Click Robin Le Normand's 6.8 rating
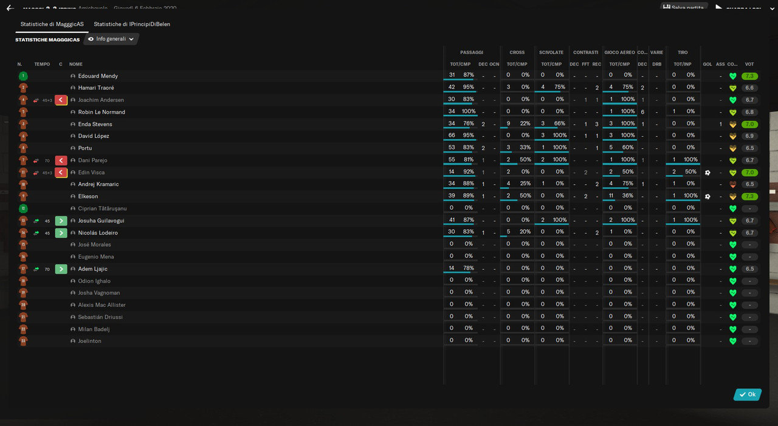 (749, 112)
